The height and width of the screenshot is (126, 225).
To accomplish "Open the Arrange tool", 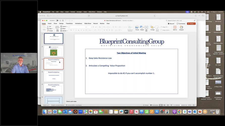I will (x=152, y=28).
